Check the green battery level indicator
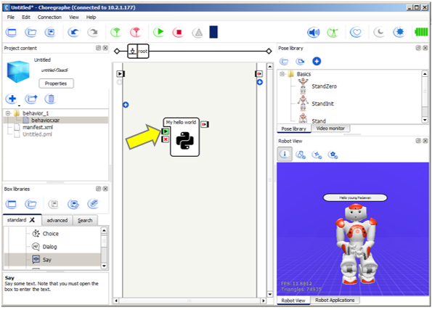The width and height of the screenshot is (432, 310). click(x=422, y=32)
